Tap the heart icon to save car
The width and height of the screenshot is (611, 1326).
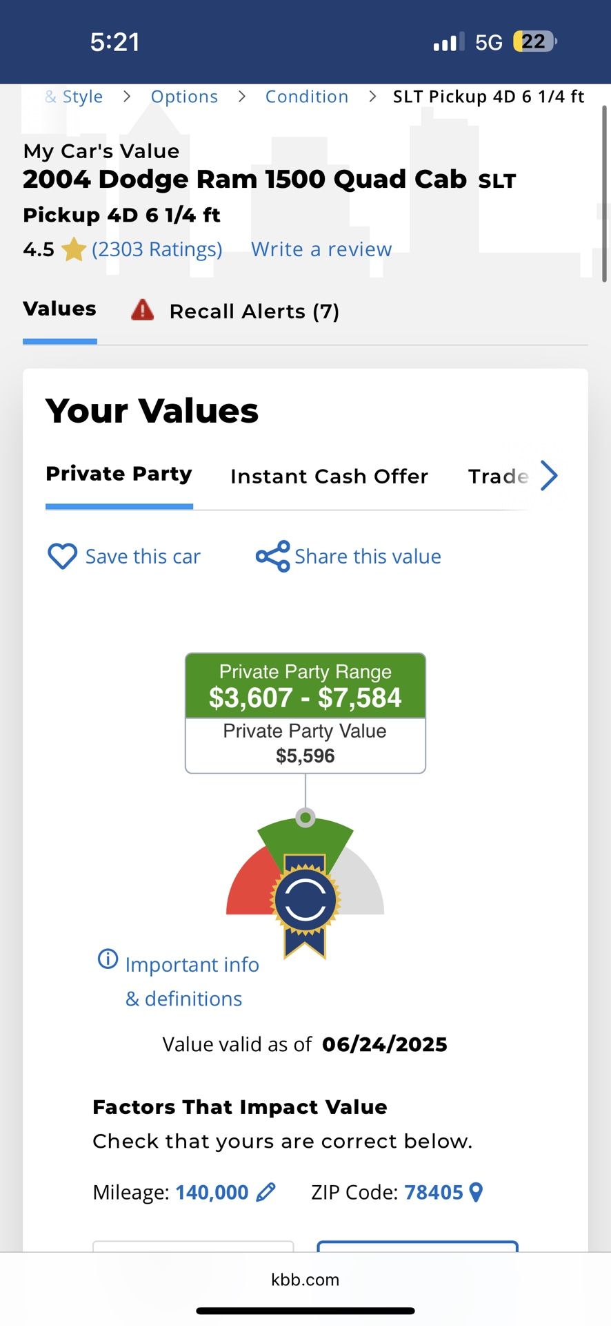[62, 556]
